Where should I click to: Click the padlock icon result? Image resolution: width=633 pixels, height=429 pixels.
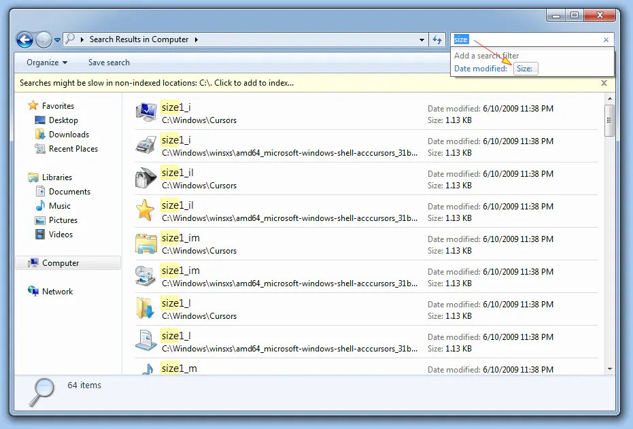146,178
